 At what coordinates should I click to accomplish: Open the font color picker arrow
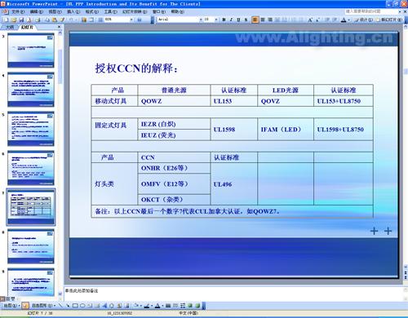349,20
